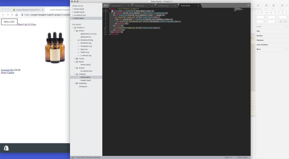Expand the templates folder

pos(74,83)
